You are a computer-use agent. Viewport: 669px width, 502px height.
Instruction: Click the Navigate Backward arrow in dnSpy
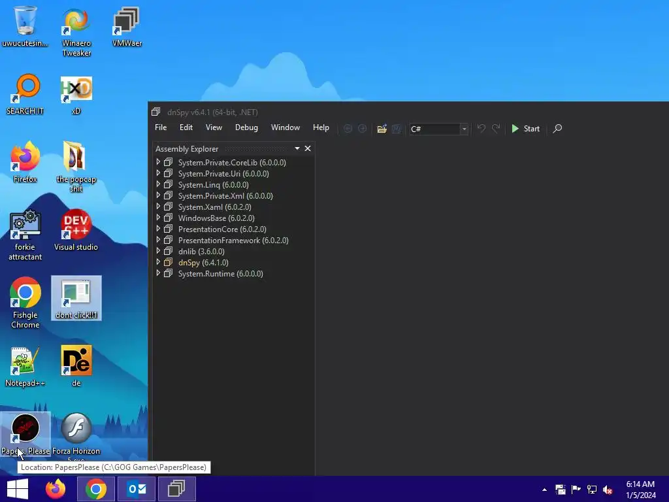348,129
